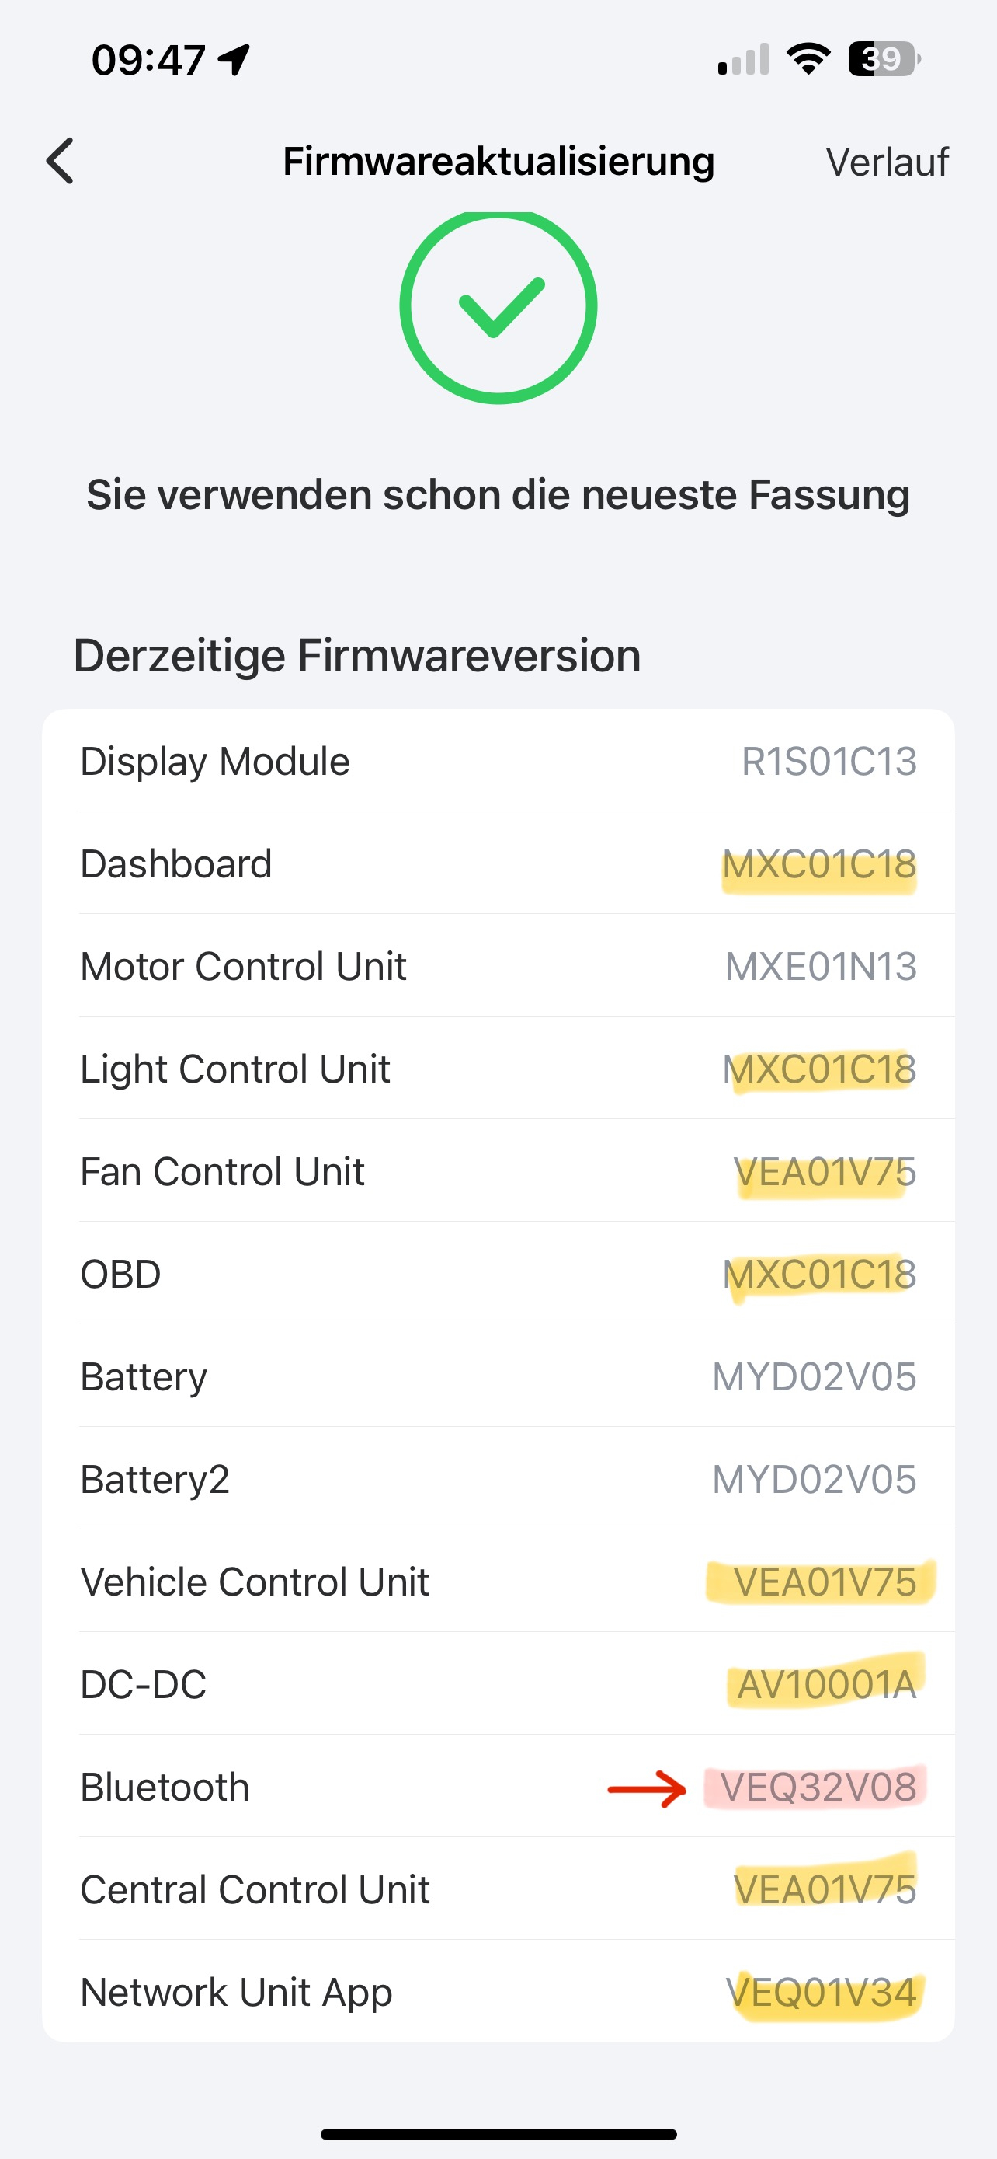Tap the red arrow beside Bluetooth
Screen dimensions: 997x2159
pyautogui.click(x=646, y=1788)
